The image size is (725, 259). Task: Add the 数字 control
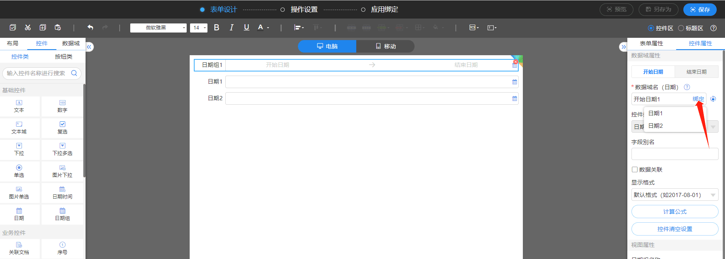62,106
